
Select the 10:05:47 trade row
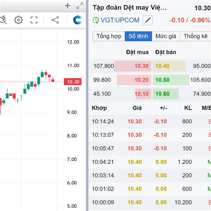tap(150, 148)
